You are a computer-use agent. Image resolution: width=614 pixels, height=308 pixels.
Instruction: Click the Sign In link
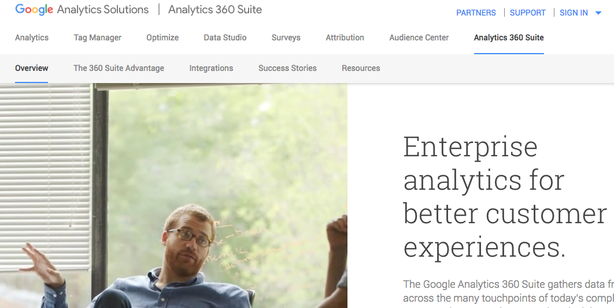tap(574, 13)
